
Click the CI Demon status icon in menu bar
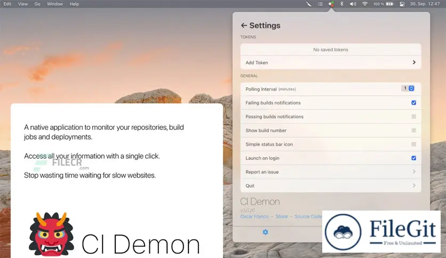click(331, 4)
